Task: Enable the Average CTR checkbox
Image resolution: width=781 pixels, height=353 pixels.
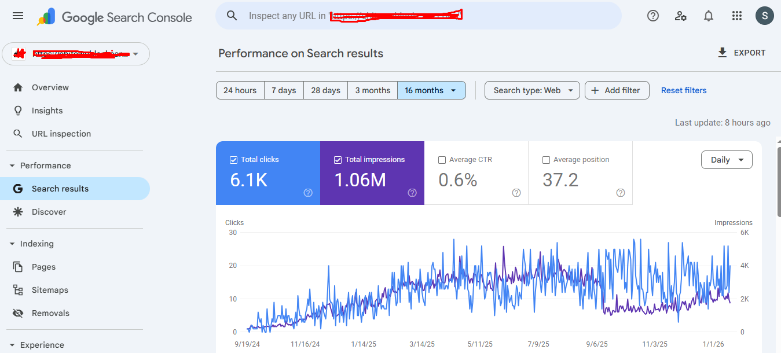Action: 442,160
